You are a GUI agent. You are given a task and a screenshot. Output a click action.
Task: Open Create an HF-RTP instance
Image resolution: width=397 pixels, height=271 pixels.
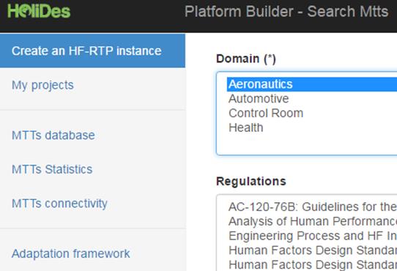click(92, 51)
